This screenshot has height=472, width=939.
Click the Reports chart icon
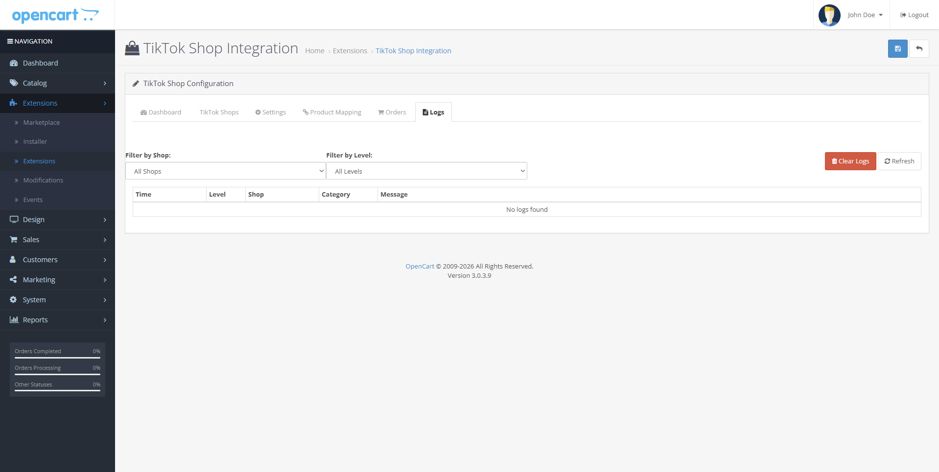(14, 320)
